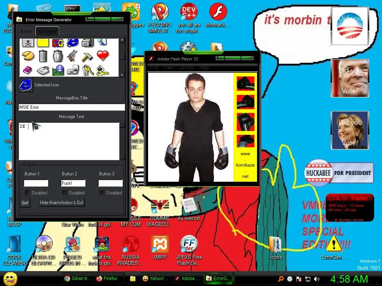Open Help menu in Flash Player
This screenshot has height=286, width=382.
click(x=204, y=68)
